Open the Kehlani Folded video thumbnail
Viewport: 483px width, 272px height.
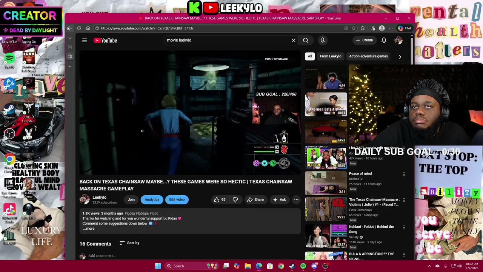pyautogui.click(x=326, y=236)
